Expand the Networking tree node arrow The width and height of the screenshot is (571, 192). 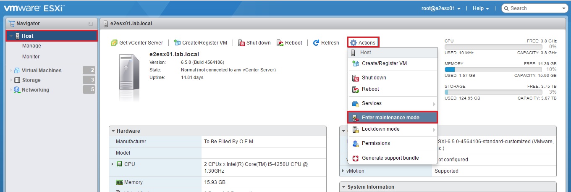11,90
